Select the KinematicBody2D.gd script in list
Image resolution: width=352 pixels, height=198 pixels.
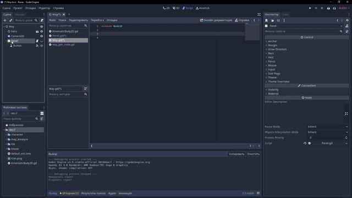click(x=68, y=31)
